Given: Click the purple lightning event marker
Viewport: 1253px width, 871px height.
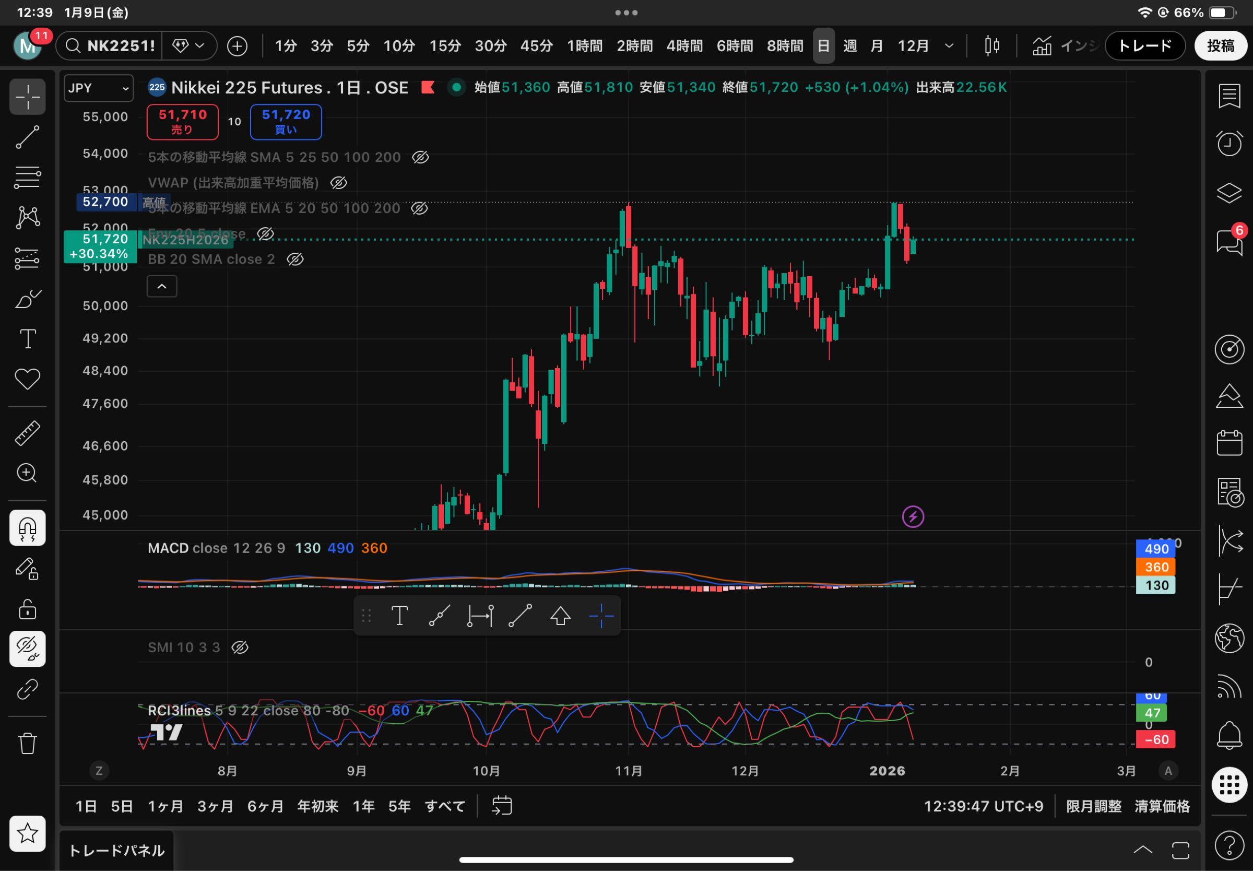Looking at the screenshot, I should [x=913, y=516].
